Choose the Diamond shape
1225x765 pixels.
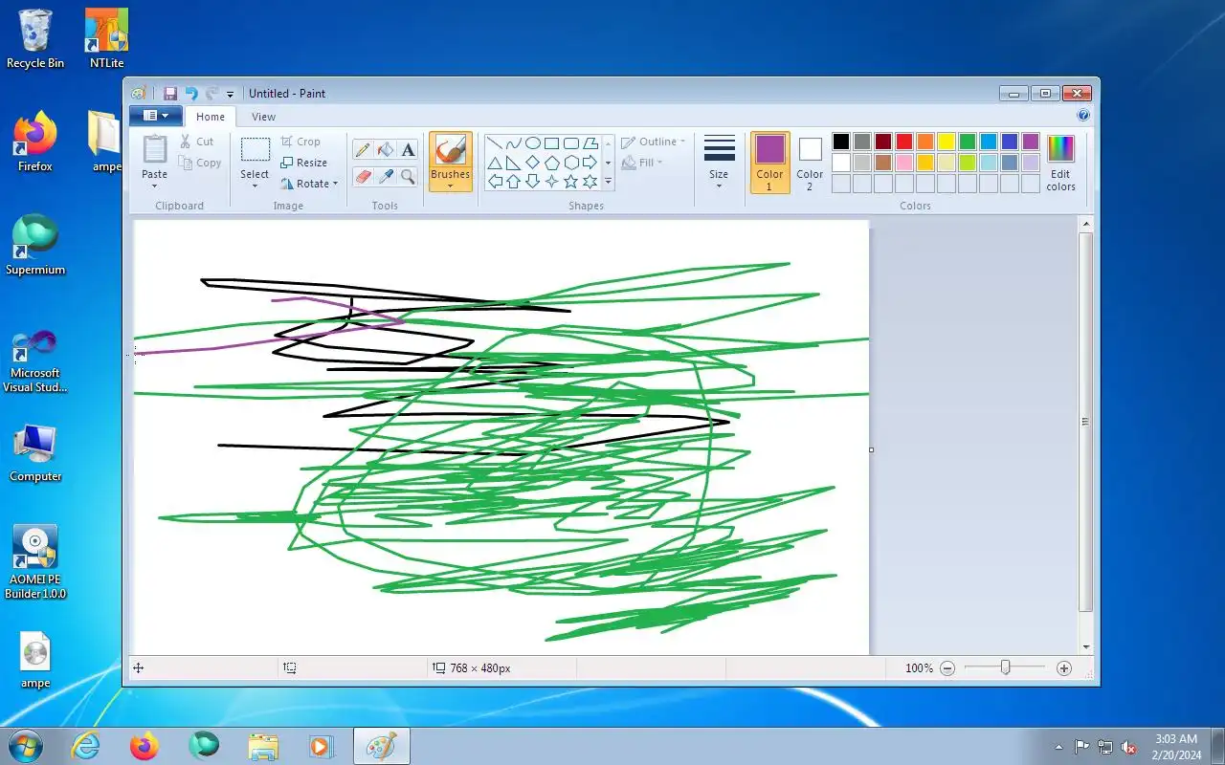(x=533, y=163)
